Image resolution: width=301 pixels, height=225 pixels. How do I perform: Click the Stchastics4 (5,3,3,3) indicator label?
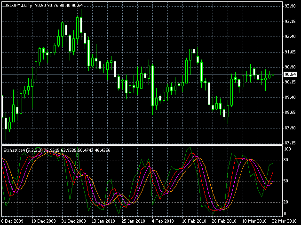pyautogui.click(x=23, y=150)
